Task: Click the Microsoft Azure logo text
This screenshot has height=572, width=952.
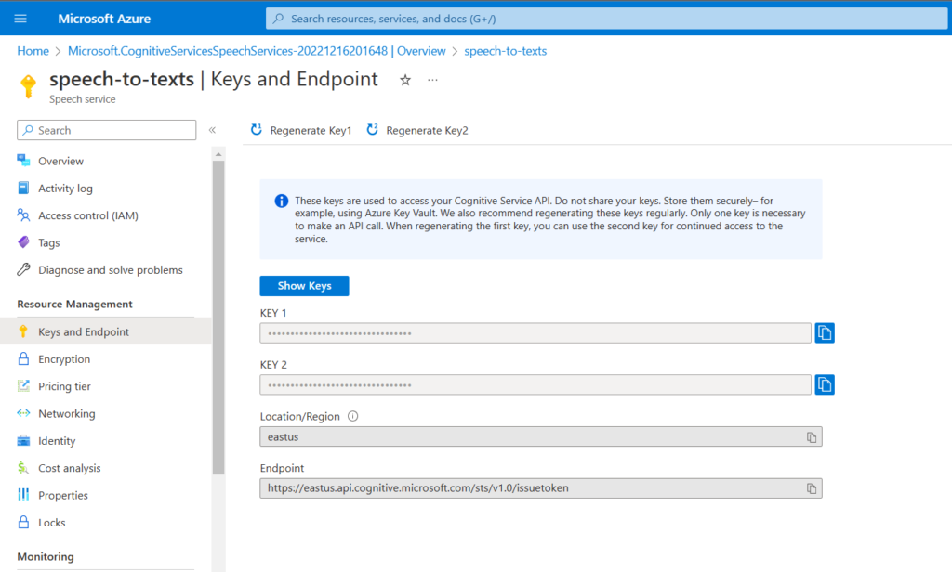Action: coord(104,19)
